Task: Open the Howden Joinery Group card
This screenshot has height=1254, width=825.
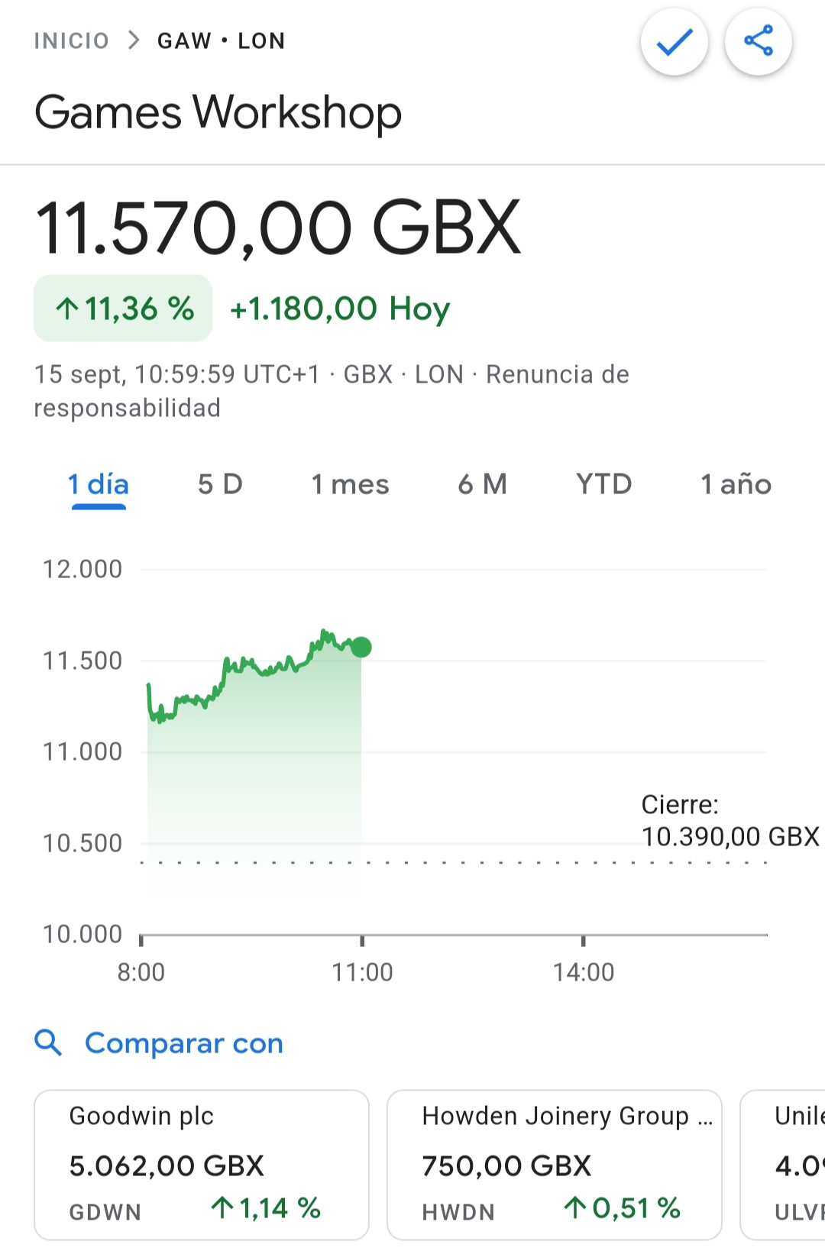Action: (555, 1165)
